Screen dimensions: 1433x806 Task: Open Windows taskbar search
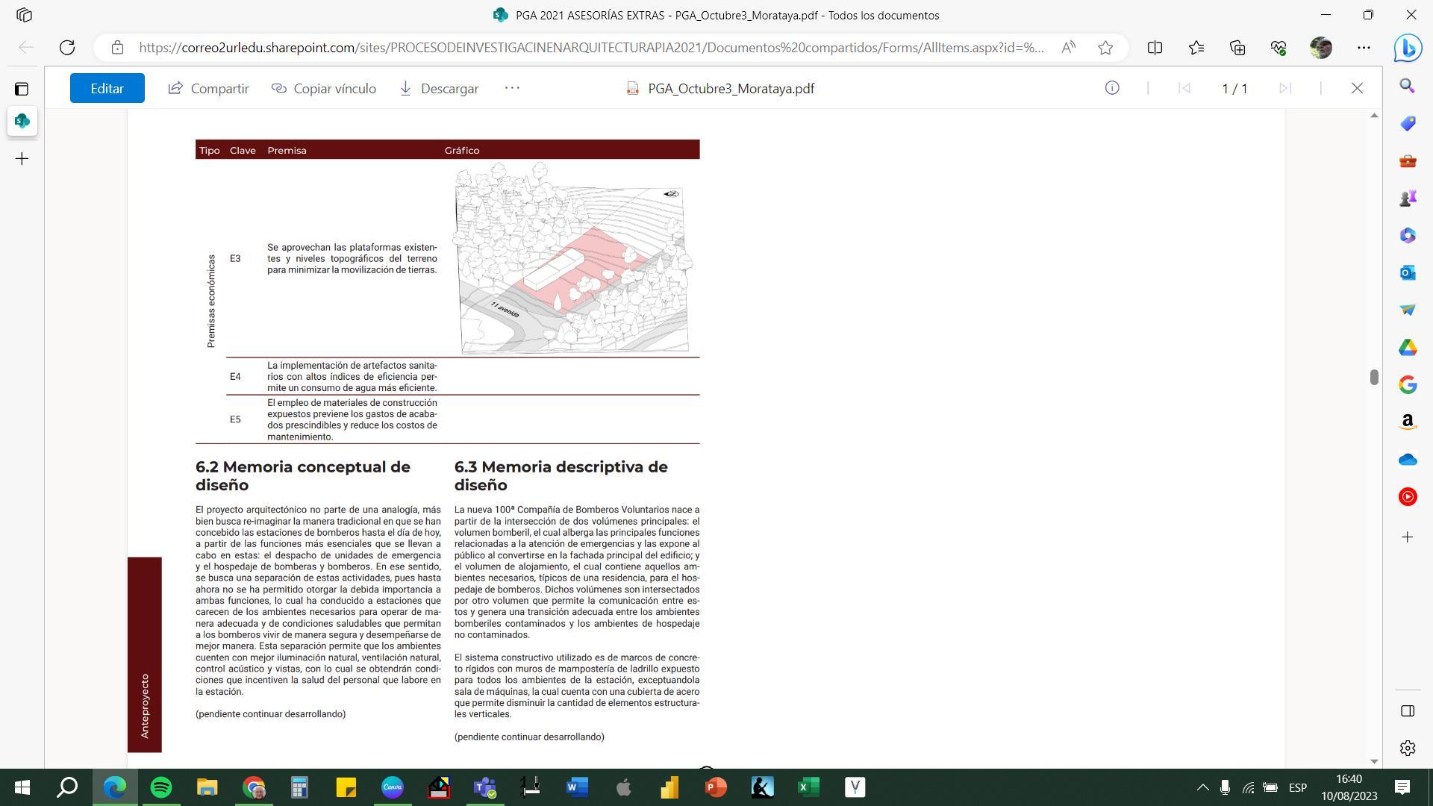click(x=68, y=787)
